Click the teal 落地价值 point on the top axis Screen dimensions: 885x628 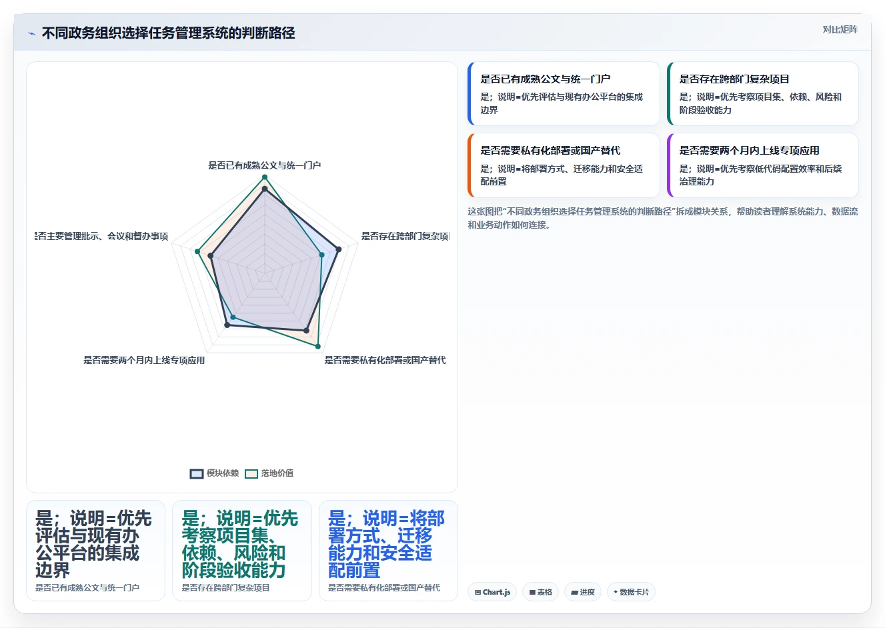[265, 177]
